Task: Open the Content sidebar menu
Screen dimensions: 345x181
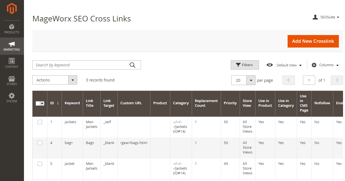Action: (12, 63)
